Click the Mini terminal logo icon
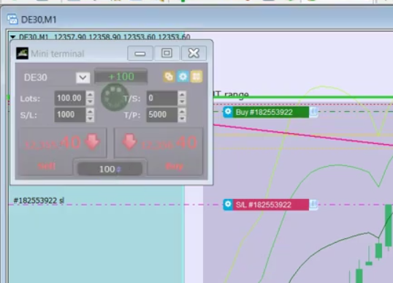 point(22,53)
